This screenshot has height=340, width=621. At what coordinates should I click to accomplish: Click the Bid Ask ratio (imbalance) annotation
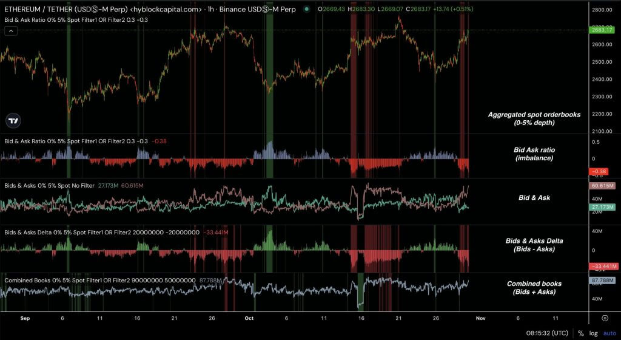point(534,154)
